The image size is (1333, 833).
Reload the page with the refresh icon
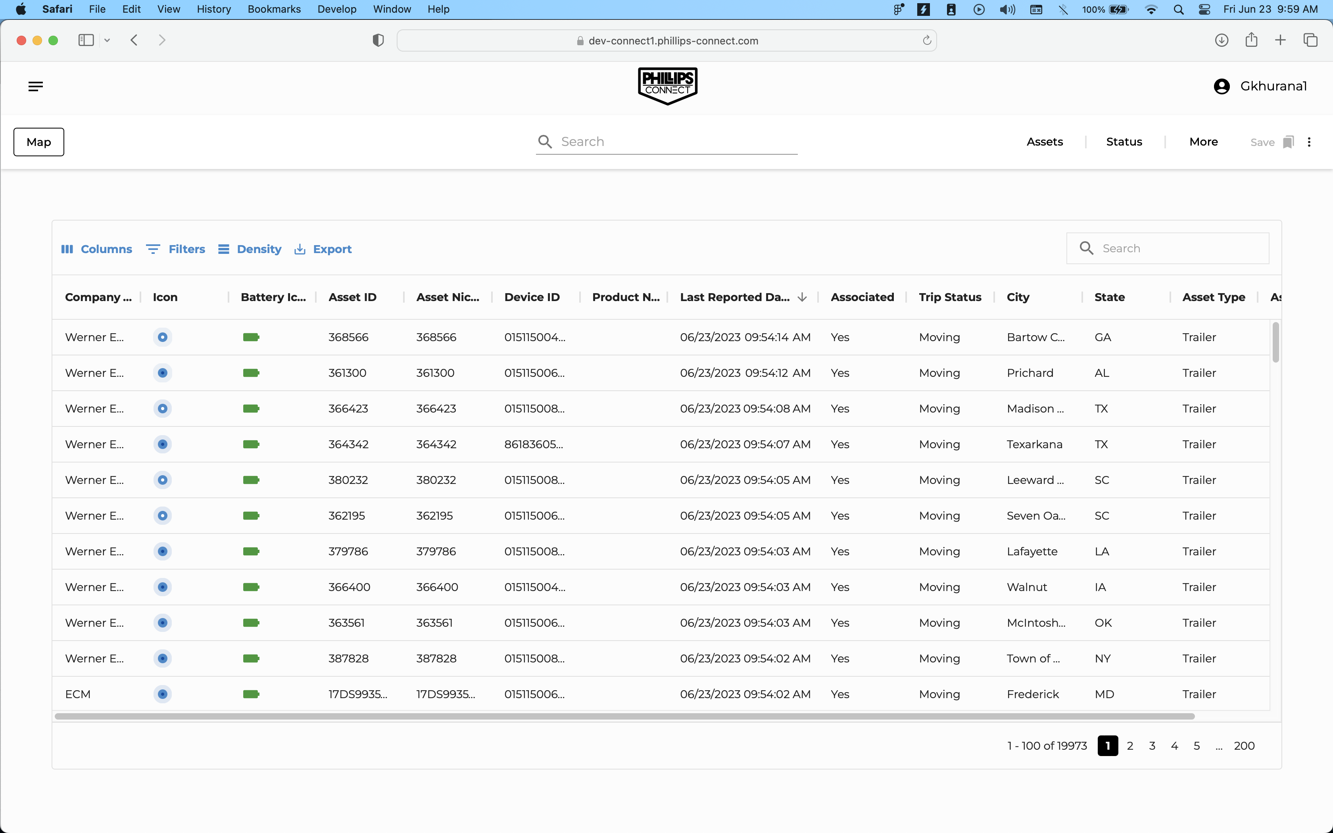(927, 40)
